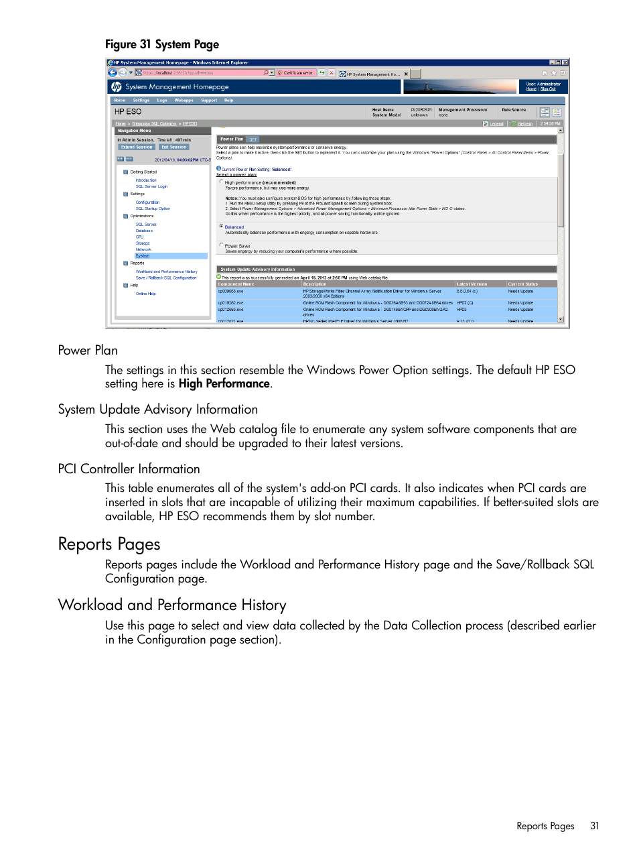This screenshot has height=852, width=639.
Task: Click the Exit Session button
Action: [173, 147]
